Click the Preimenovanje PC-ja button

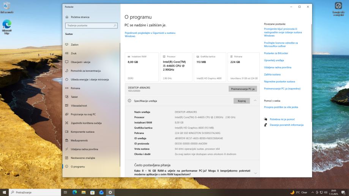click(x=243, y=89)
